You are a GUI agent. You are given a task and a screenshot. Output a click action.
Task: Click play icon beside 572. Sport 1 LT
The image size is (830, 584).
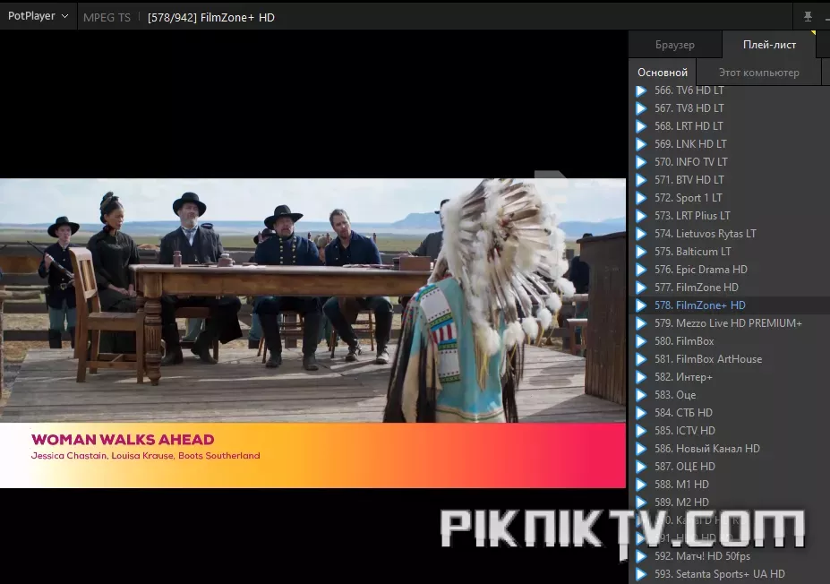click(641, 198)
